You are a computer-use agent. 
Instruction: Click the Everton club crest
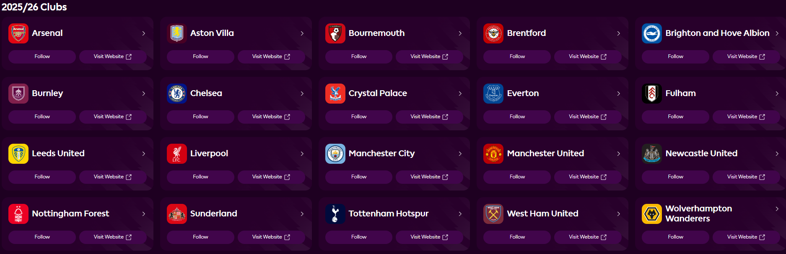click(x=493, y=93)
